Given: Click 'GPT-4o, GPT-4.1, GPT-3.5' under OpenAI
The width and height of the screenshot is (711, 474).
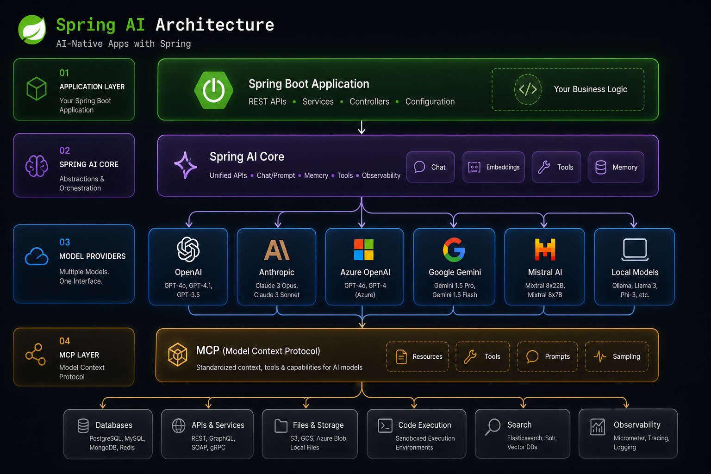Looking at the screenshot, I should [188, 290].
